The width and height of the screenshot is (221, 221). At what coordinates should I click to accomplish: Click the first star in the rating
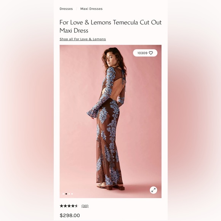tap(62, 206)
